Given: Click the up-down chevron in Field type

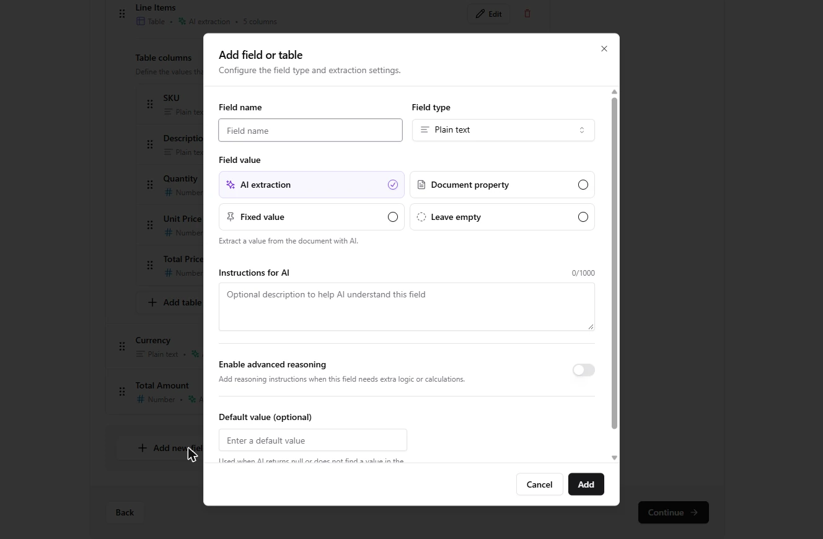Looking at the screenshot, I should (x=582, y=130).
